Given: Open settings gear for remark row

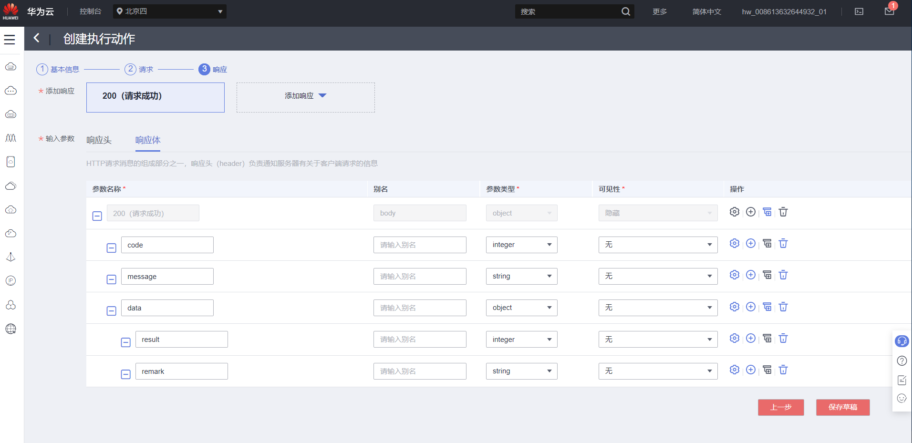Looking at the screenshot, I should coord(735,370).
